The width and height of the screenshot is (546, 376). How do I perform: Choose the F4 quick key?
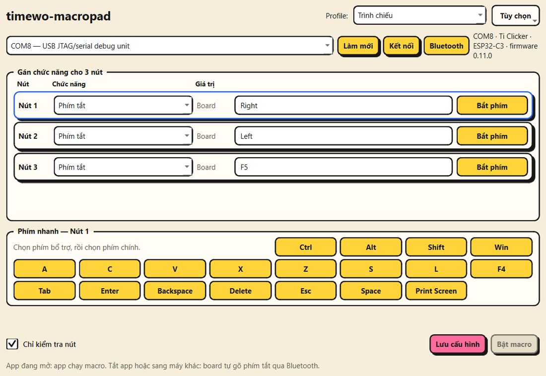[x=501, y=269]
